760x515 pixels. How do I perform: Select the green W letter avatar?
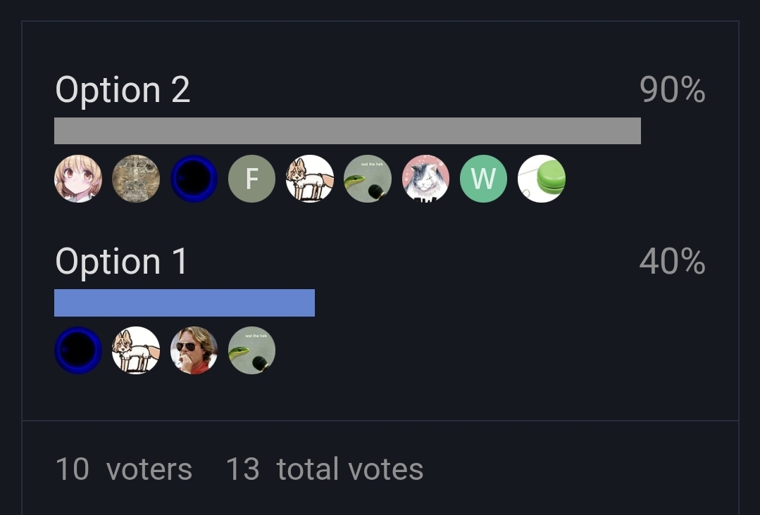[x=483, y=179]
